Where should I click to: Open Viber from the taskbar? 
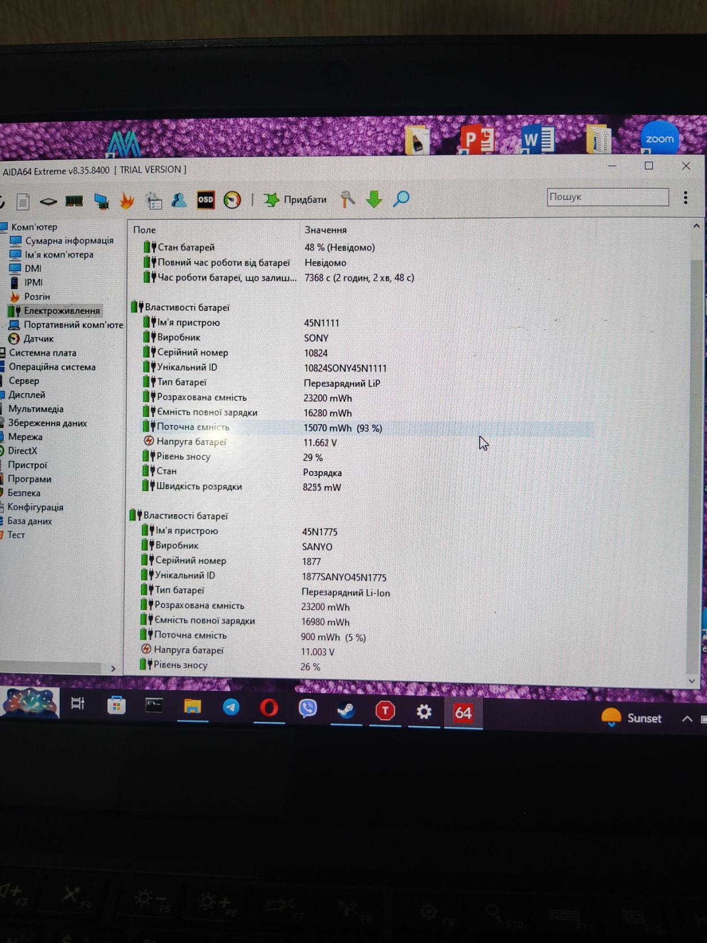click(307, 709)
